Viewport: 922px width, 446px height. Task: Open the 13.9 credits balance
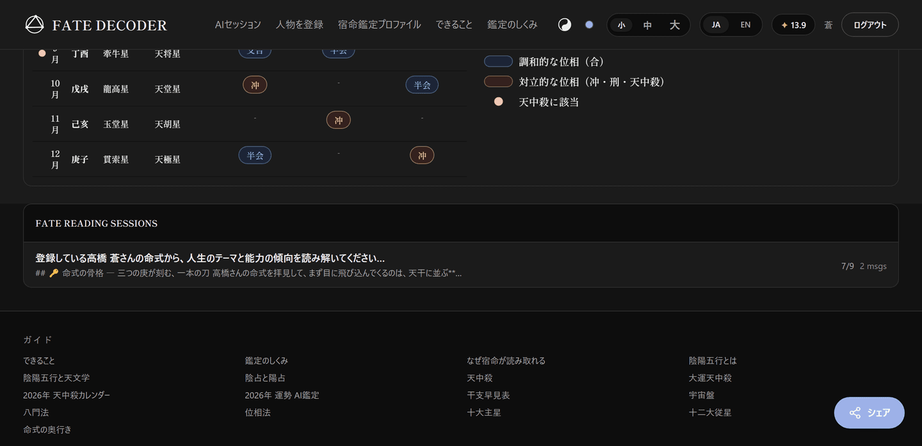[793, 25]
